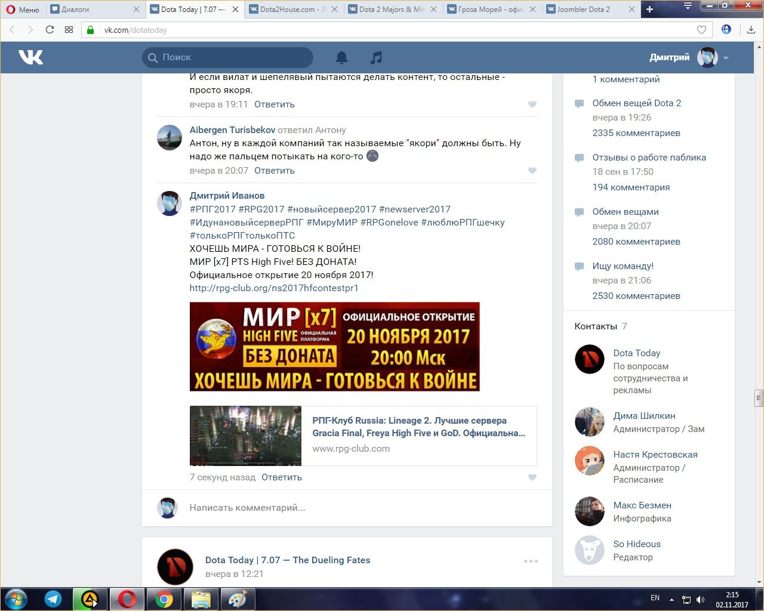Open Opera Speed Dial grid icon
Image resolution: width=764 pixels, height=611 pixels.
tap(69, 30)
